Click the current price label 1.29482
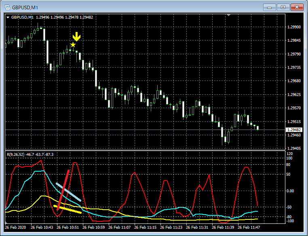The width and height of the screenshot is (308, 236). pyautogui.click(x=294, y=130)
